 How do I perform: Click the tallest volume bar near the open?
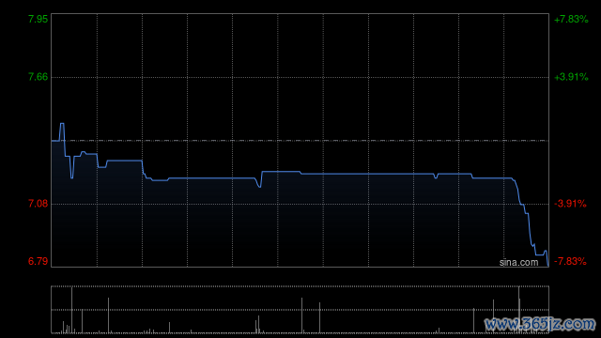click(71, 310)
